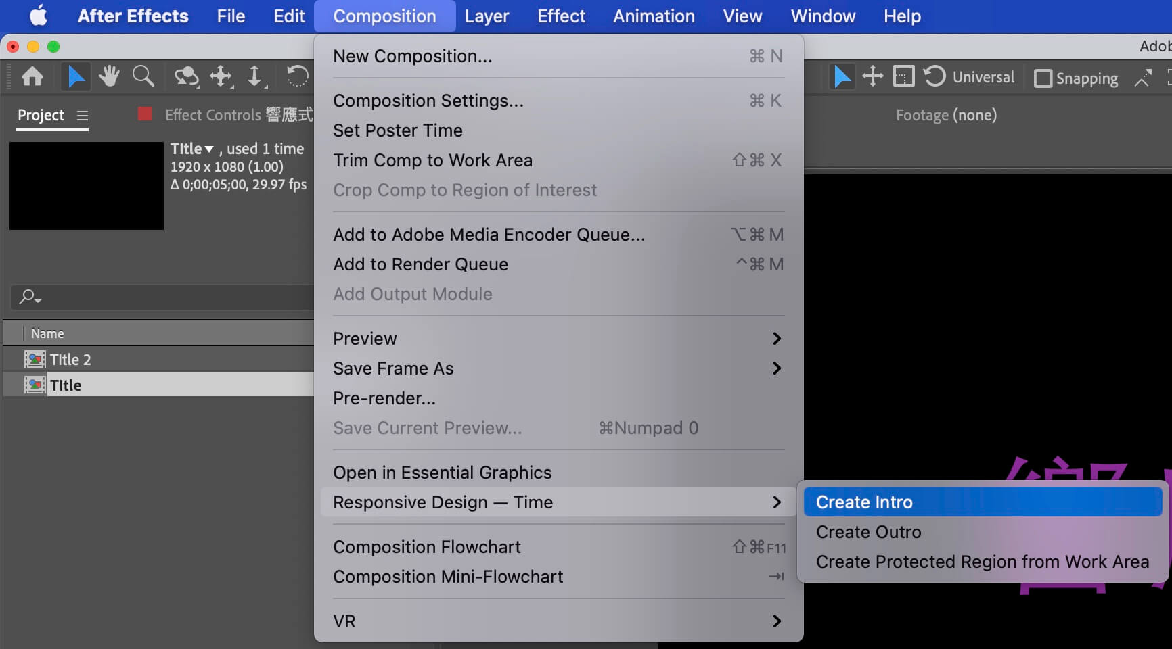Click the black composition thumbnail preview
Image resolution: width=1172 pixels, height=649 pixels.
point(87,186)
